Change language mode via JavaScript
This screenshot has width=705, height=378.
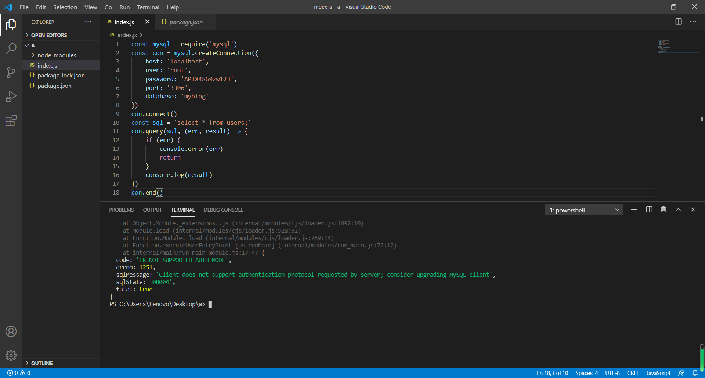658,373
